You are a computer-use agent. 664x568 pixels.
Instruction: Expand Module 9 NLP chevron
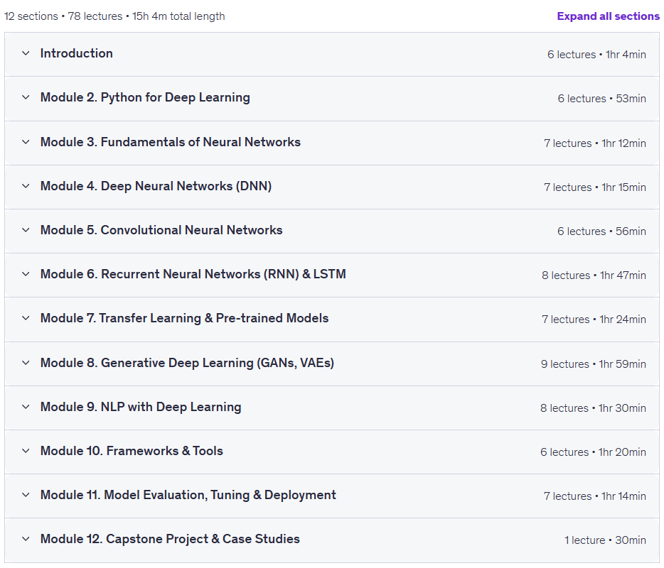pos(26,407)
